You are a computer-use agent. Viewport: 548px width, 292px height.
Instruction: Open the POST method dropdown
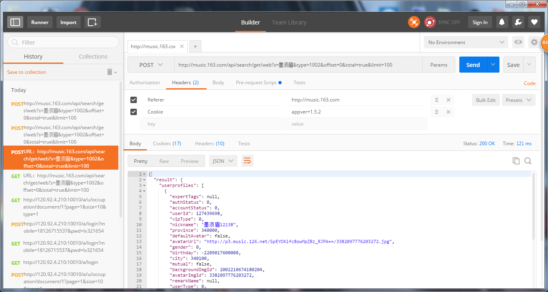[x=151, y=65]
